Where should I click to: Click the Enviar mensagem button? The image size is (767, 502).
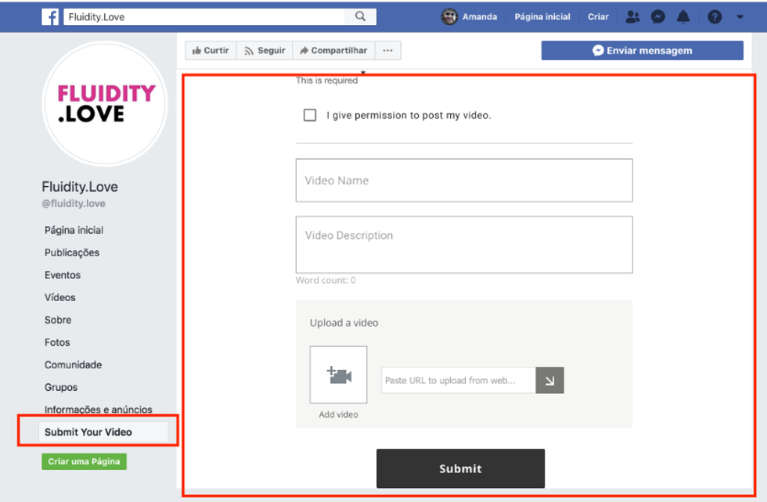642,51
